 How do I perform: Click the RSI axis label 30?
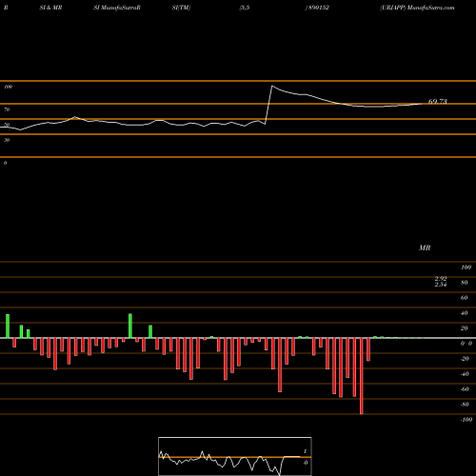coord(7,140)
